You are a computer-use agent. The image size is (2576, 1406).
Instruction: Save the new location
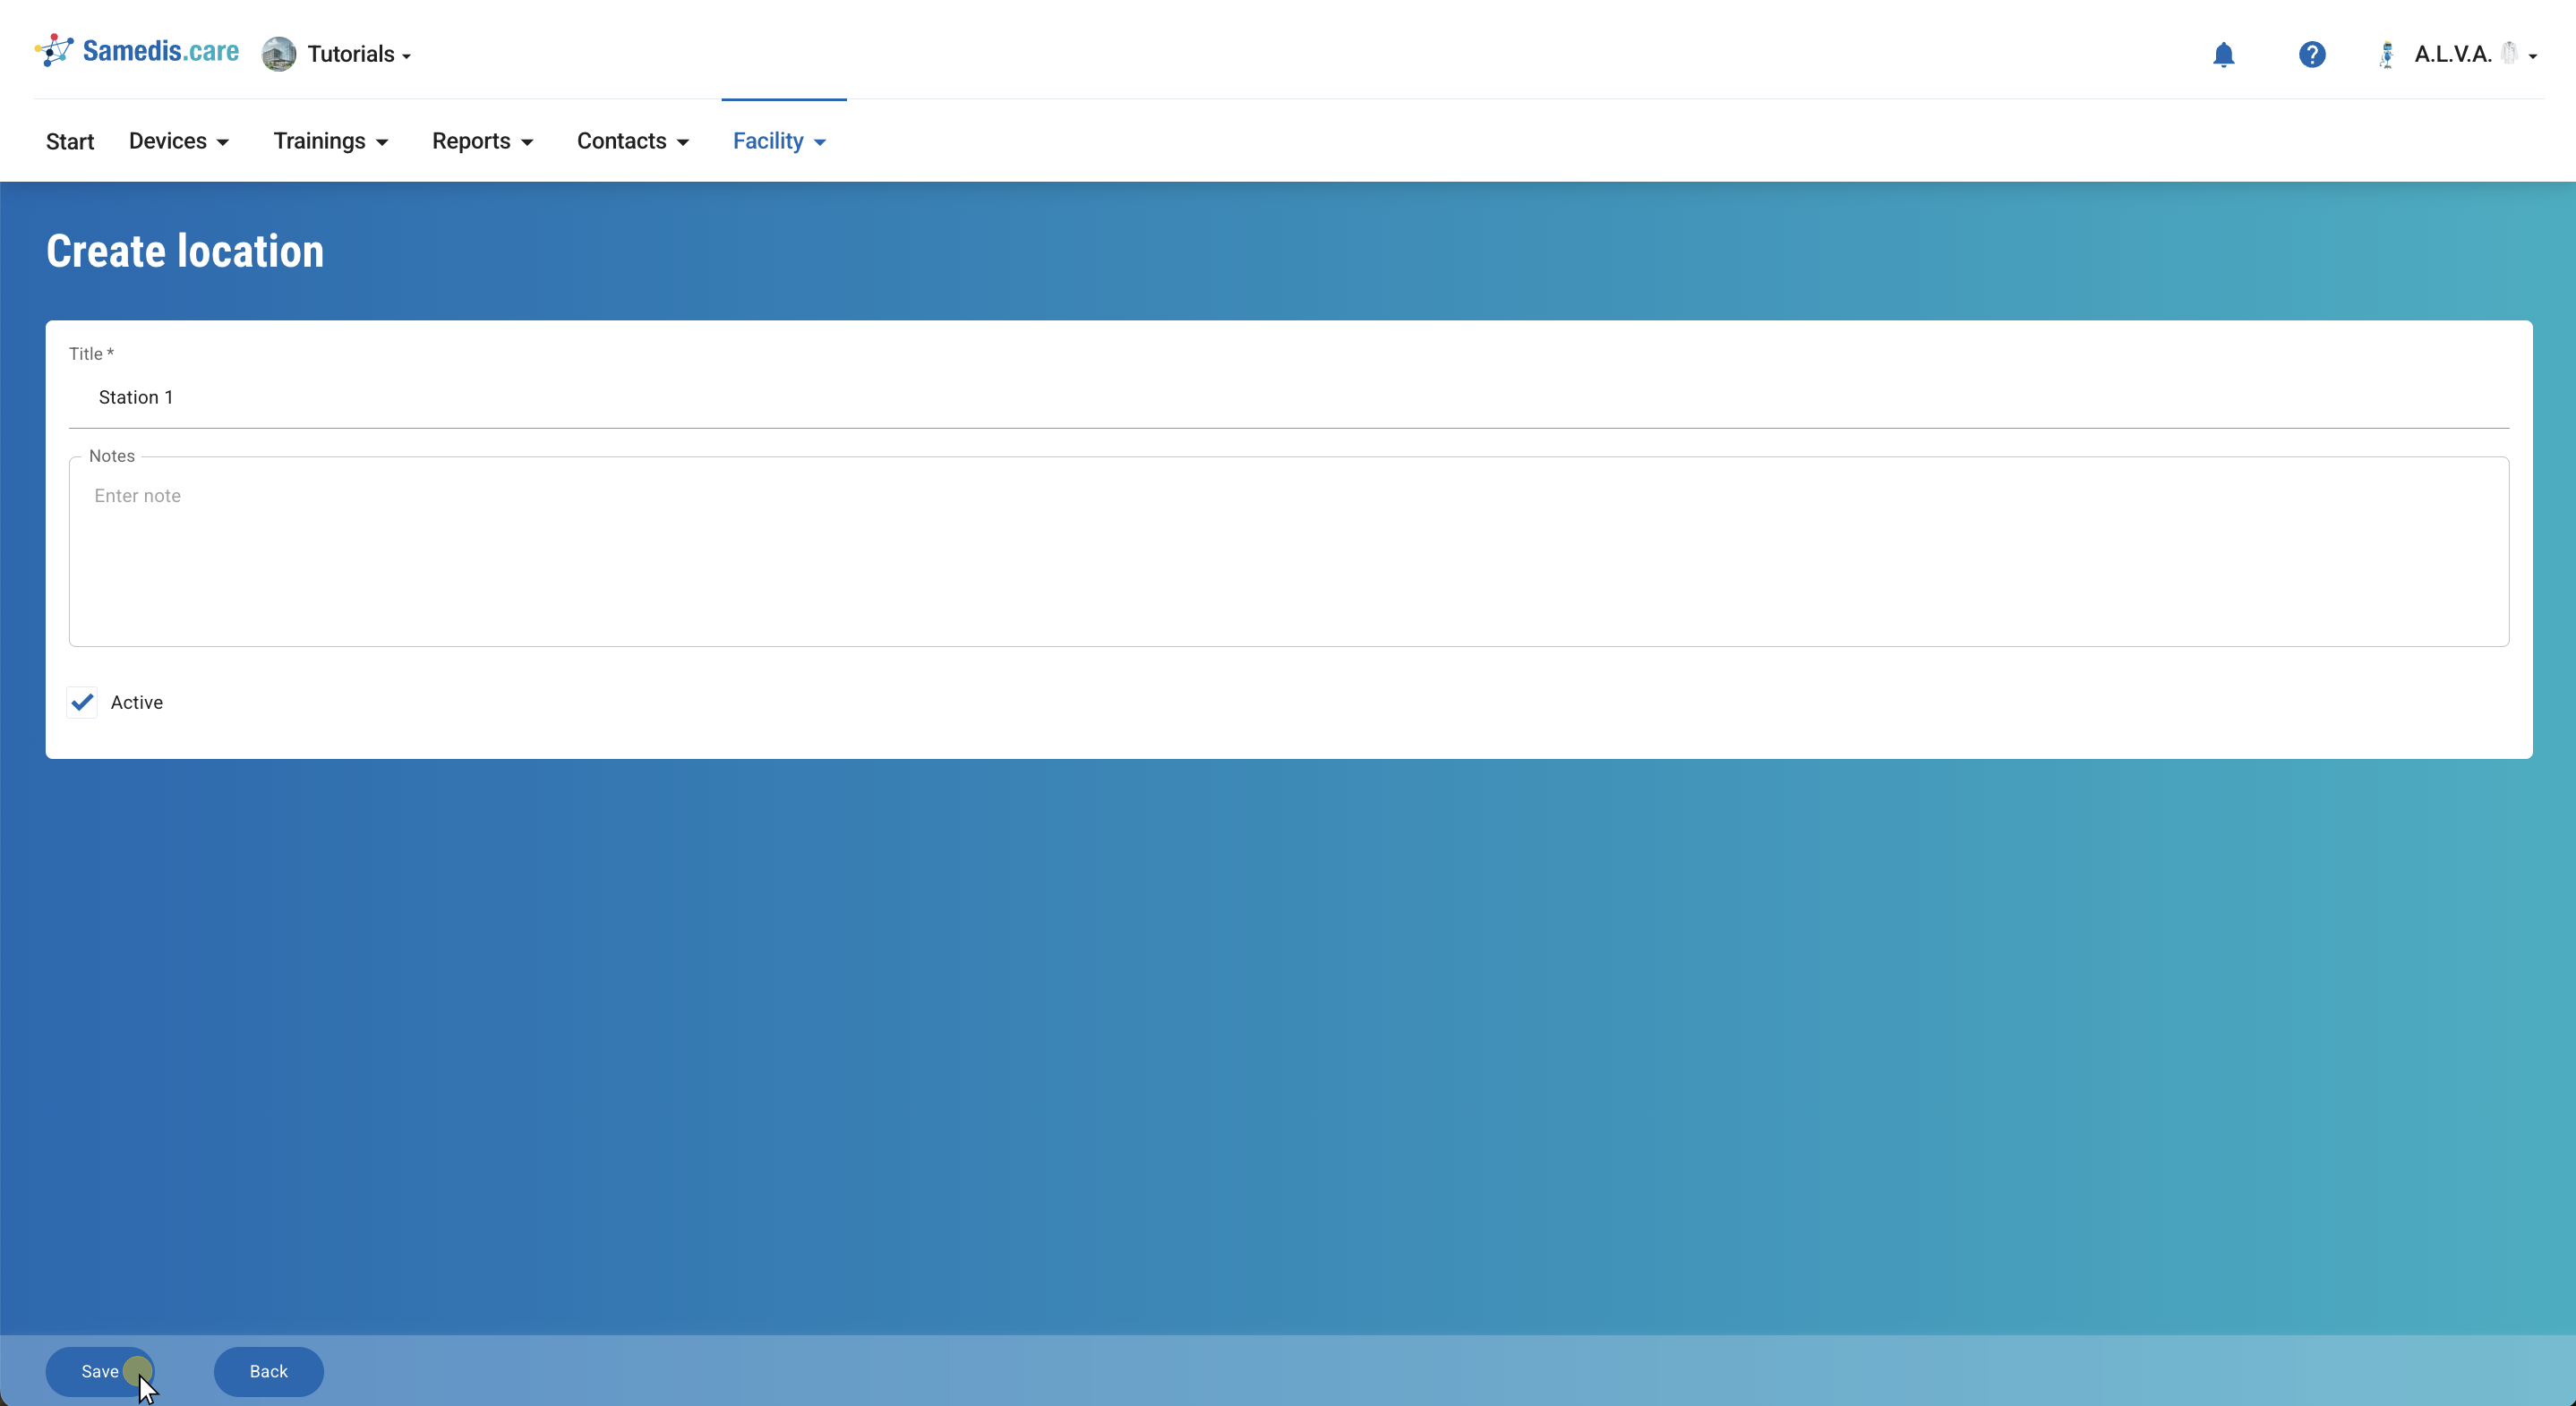(x=99, y=1371)
